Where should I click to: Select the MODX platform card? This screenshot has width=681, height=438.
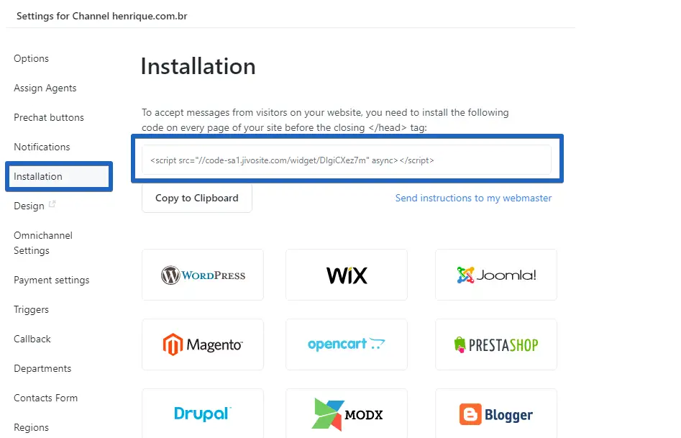tap(346, 414)
